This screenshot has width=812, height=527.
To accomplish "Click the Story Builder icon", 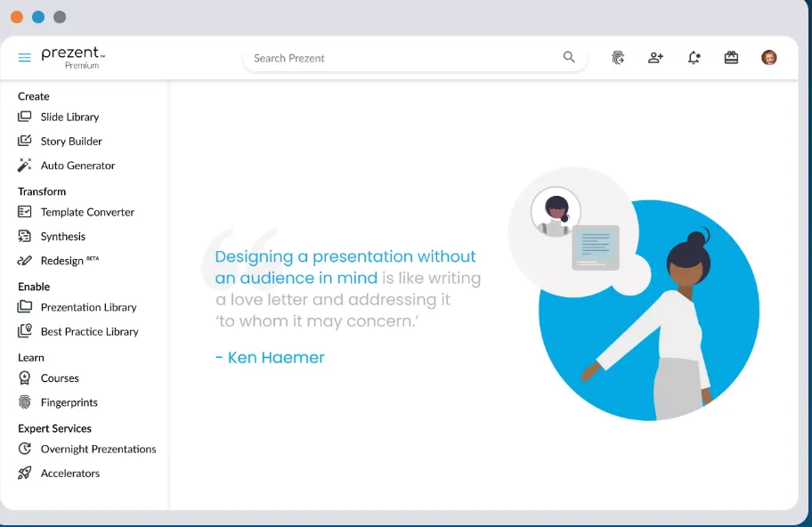I will point(24,141).
